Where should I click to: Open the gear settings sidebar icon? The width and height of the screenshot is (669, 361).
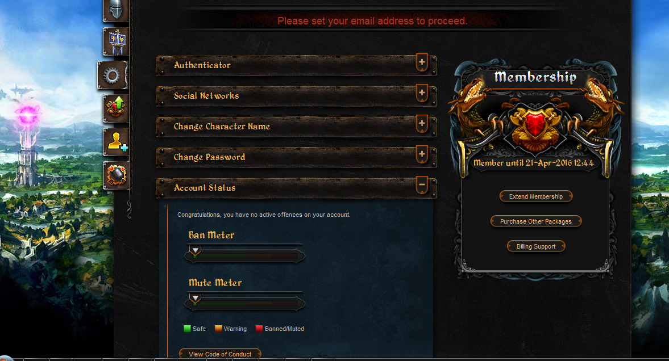(113, 75)
